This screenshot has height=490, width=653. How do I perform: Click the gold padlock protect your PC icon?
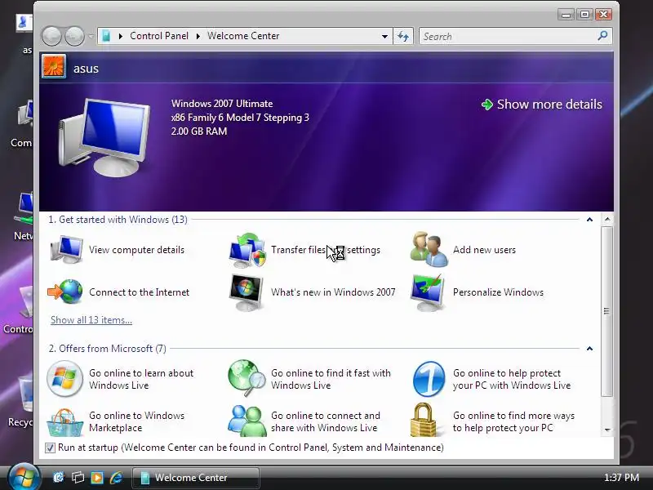pyautogui.click(x=423, y=420)
